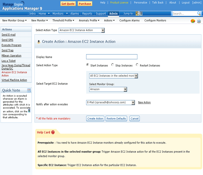The image size is (203, 175).
Task: Open the New Action link
Action: [x=144, y=102]
